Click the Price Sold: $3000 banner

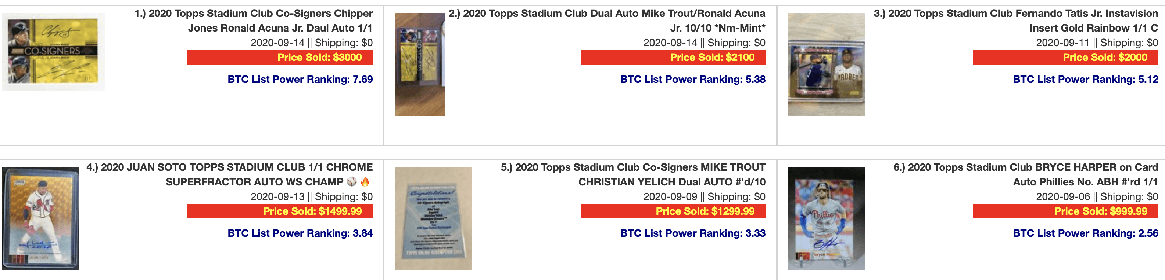280,57
